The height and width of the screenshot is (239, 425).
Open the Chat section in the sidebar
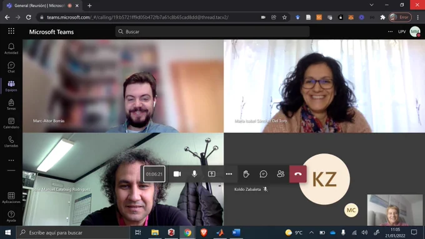[x=11, y=67]
